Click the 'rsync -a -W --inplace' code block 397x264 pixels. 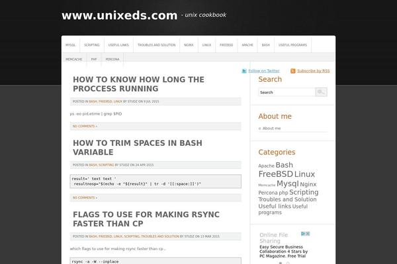click(x=155, y=261)
